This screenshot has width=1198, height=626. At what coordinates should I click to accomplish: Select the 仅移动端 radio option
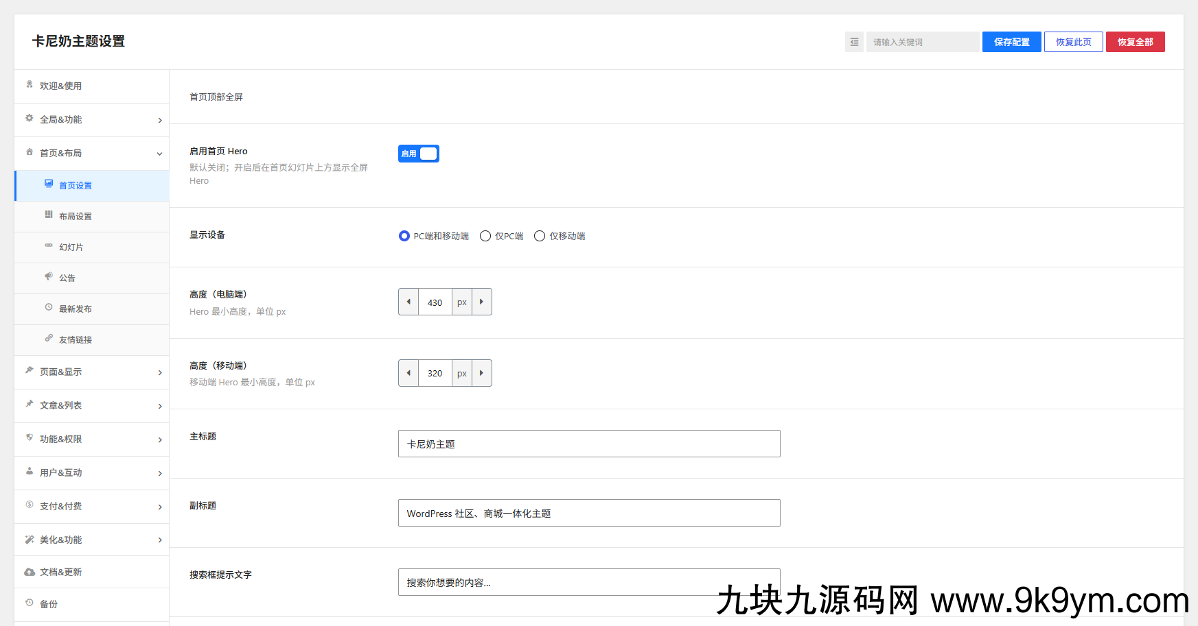pos(540,236)
